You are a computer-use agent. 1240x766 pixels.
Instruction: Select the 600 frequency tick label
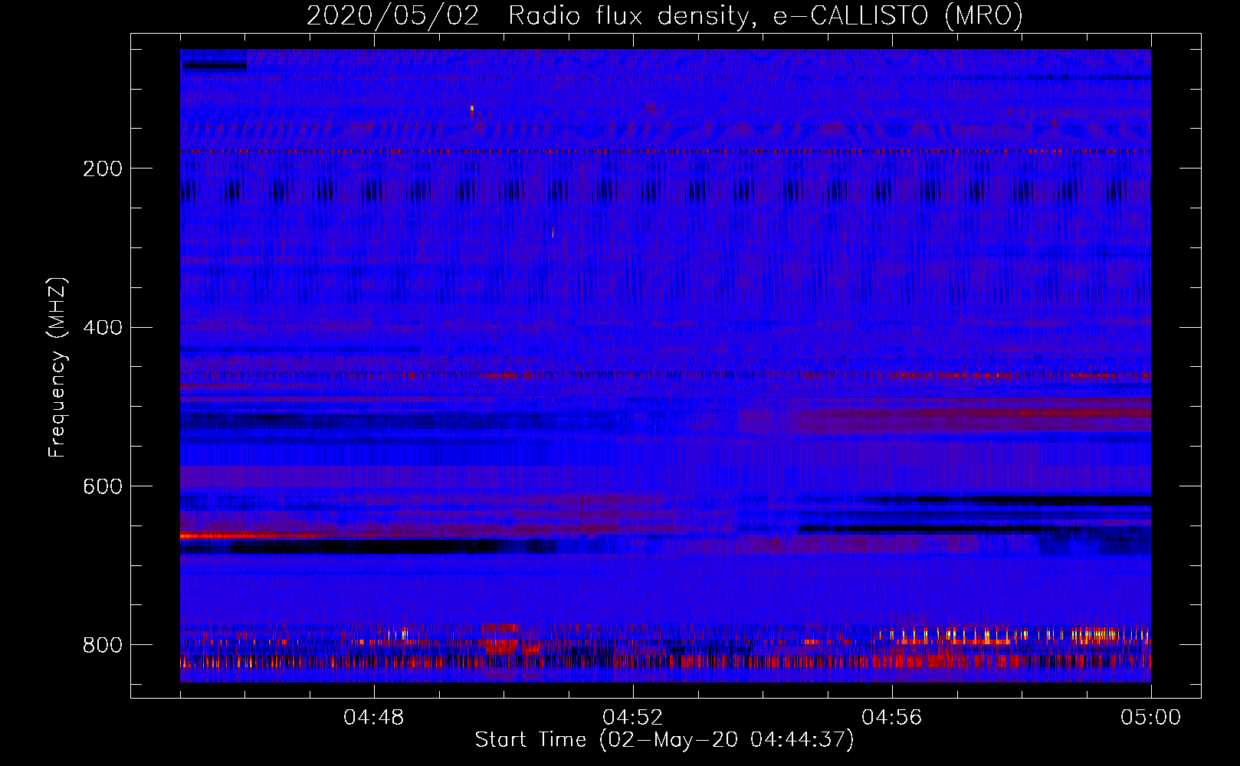pos(103,487)
